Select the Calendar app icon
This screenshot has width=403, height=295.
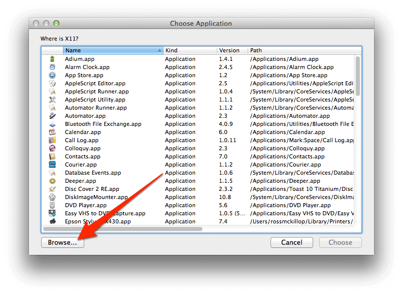(52, 132)
